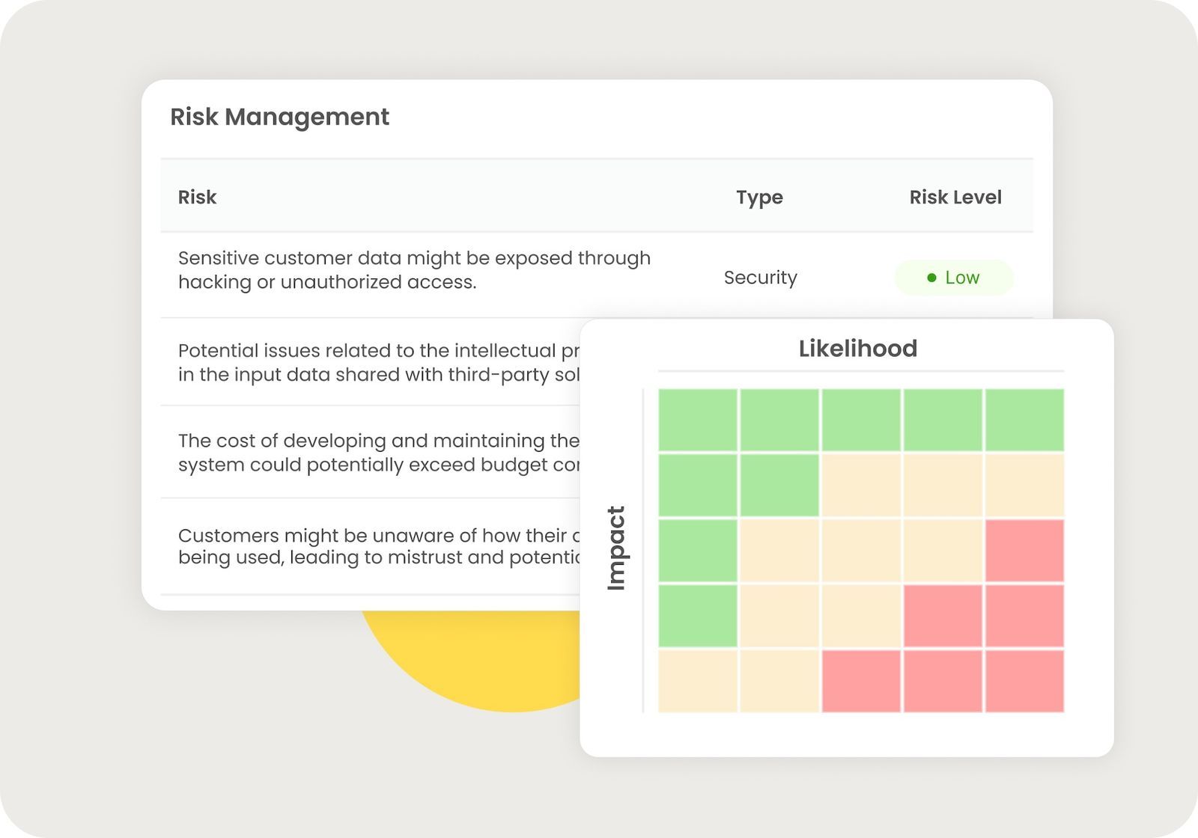Viewport: 1198px width, 838px height.
Task: Pick the fourth-row, fourth-column red heatmap cell
Action: tap(943, 616)
